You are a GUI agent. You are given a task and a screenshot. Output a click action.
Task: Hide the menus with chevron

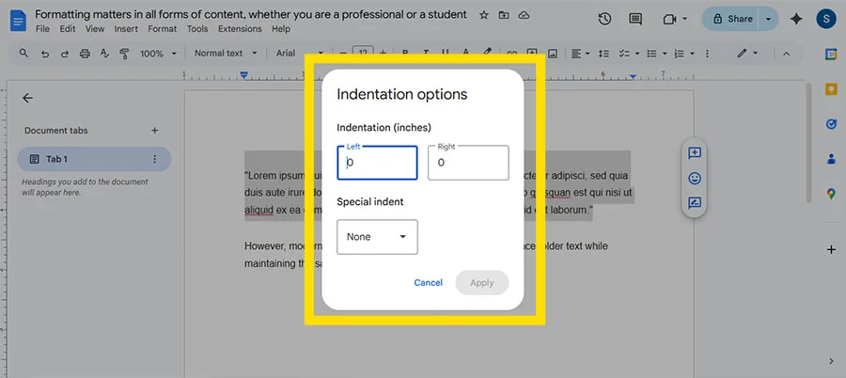786,54
